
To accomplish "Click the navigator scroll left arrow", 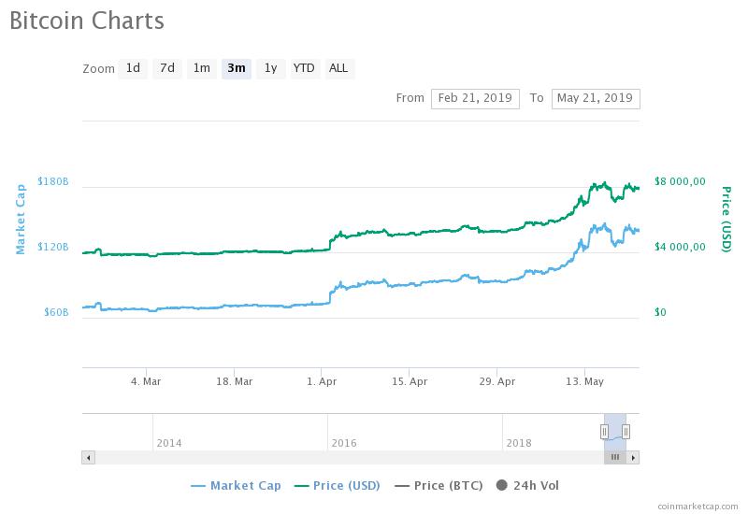I will (88, 458).
